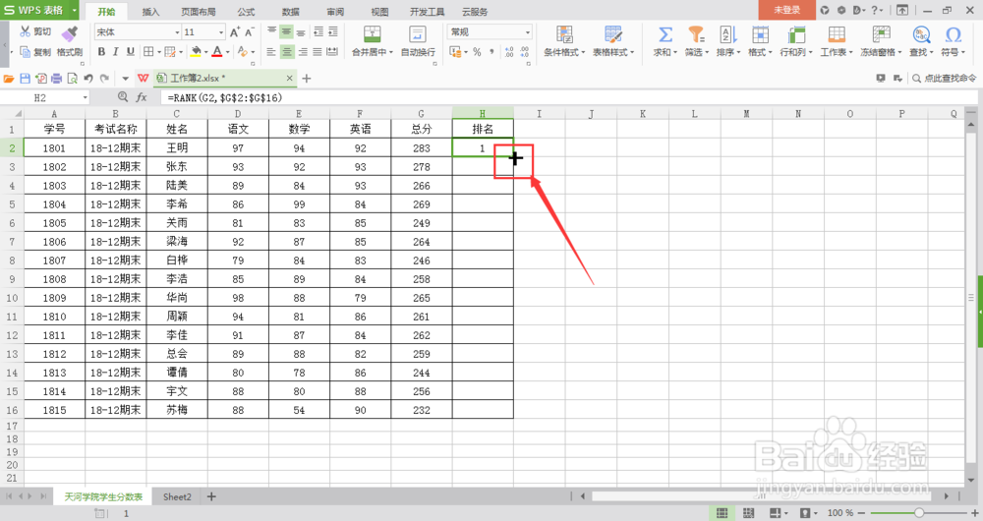Open the 数据 (Data) tab

pyautogui.click(x=290, y=11)
